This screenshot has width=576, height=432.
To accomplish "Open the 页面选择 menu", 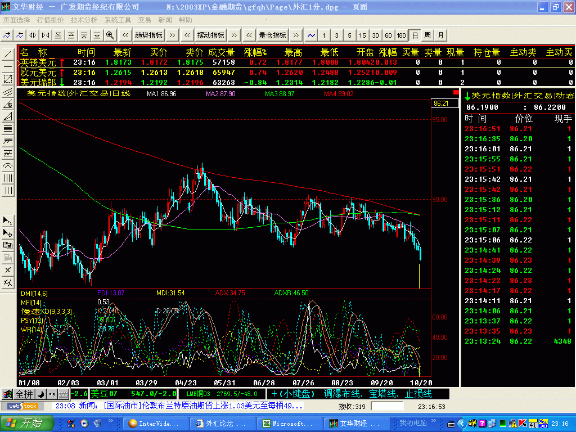I will 16,20.
